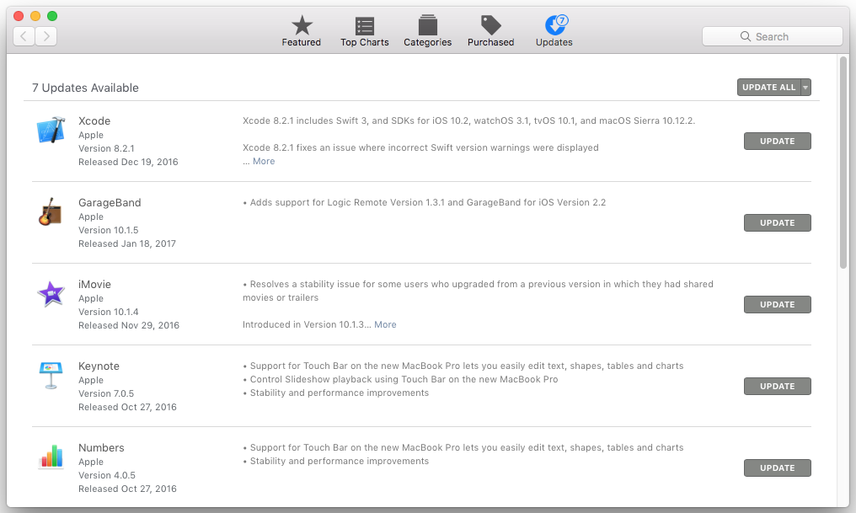Click the GarageBand guitar icon
The image size is (856, 513).
[x=51, y=211]
